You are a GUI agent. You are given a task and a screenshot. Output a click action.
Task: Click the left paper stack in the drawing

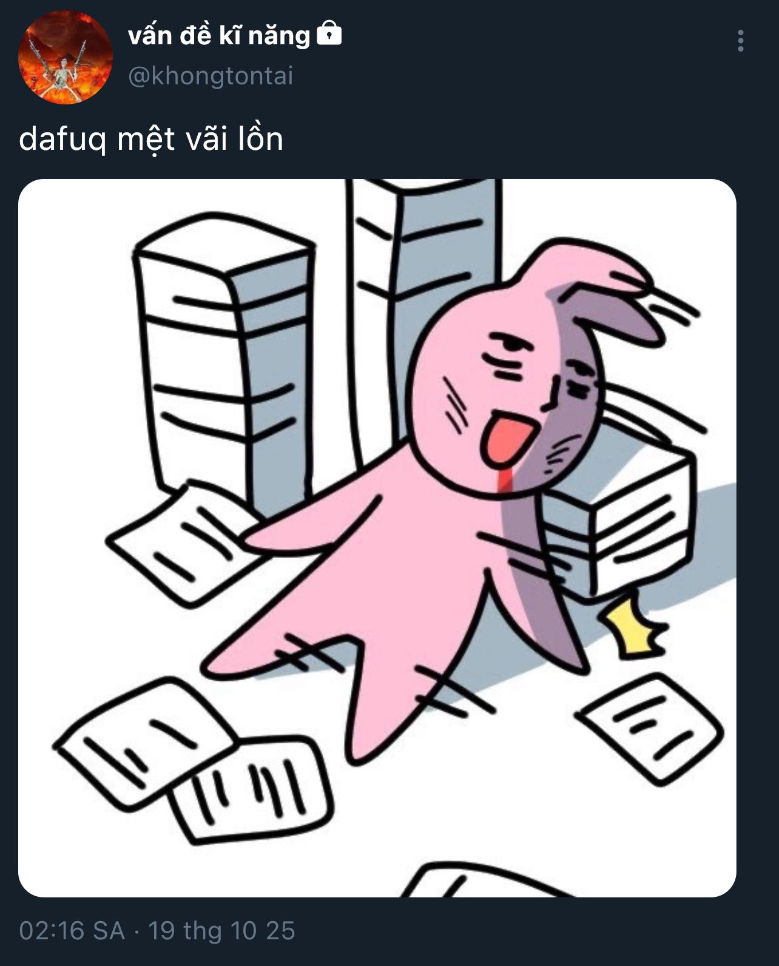224,358
